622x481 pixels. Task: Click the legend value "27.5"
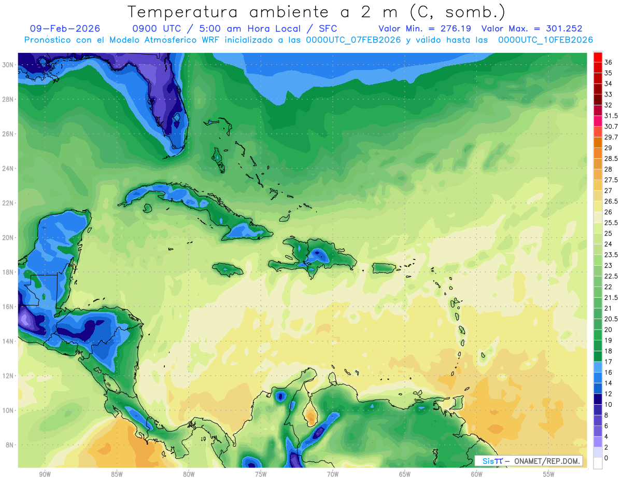611,180
